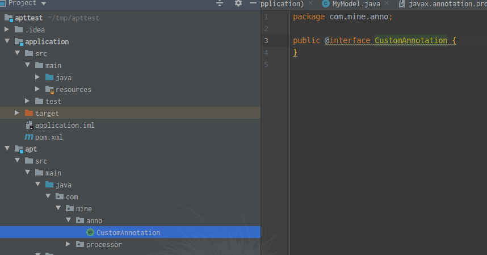The height and width of the screenshot is (255, 487).
Task: Collapse the anno package
Action: tap(69, 220)
